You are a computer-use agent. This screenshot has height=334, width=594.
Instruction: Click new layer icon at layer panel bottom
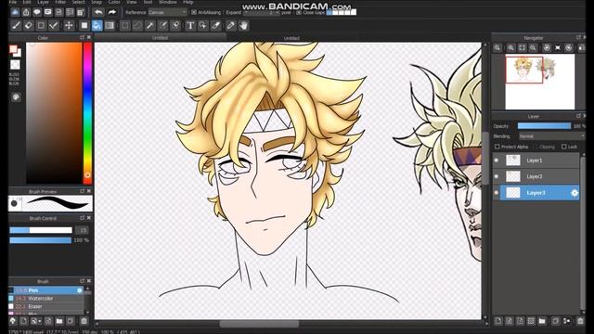coord(498,321)
